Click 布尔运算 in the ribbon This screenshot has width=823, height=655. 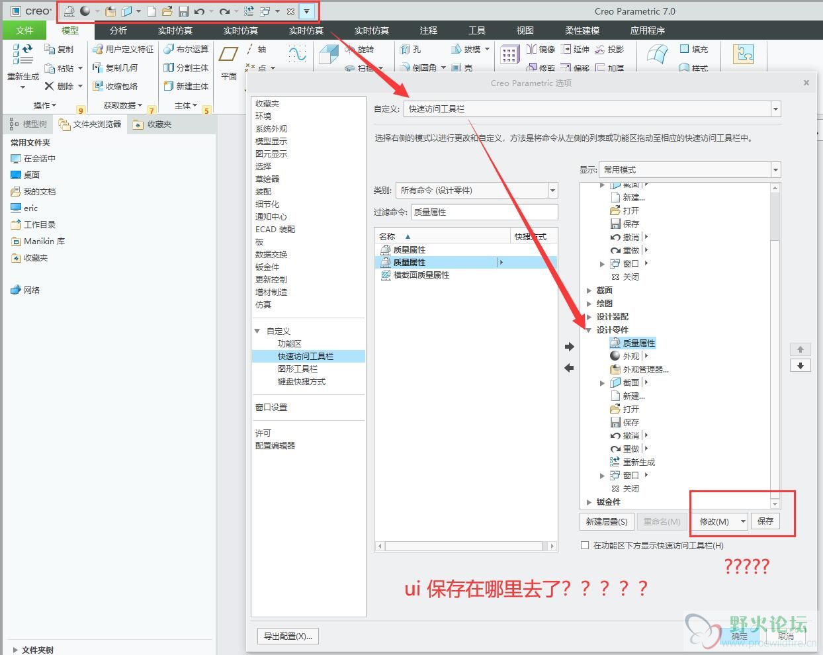(186, 49)
